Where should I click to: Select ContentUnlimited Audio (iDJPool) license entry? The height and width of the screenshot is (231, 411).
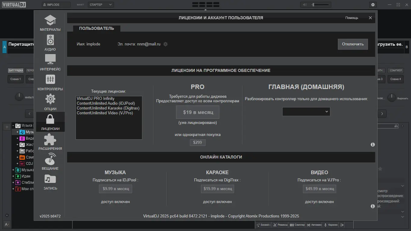coord(109,103)
